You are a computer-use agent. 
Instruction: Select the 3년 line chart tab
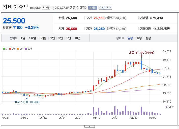point(61,38)
